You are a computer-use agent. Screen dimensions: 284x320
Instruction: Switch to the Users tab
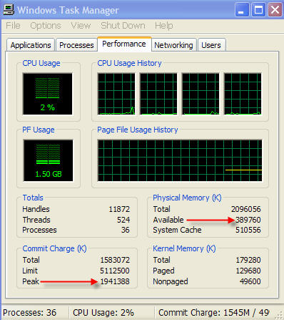pos(211,45)
